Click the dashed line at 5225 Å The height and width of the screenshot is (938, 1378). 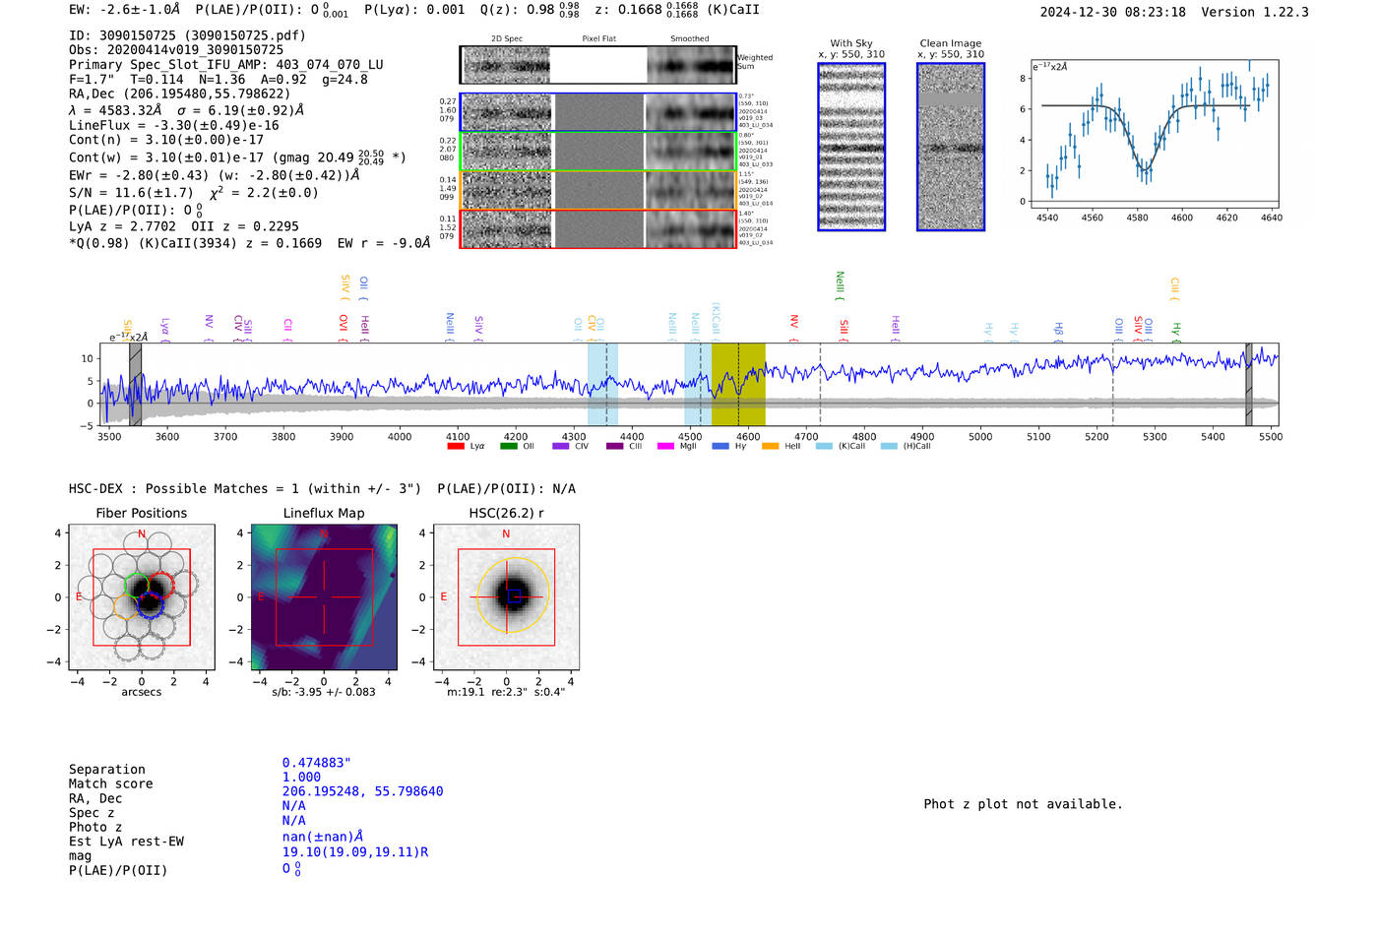(x=1112, y=384)
